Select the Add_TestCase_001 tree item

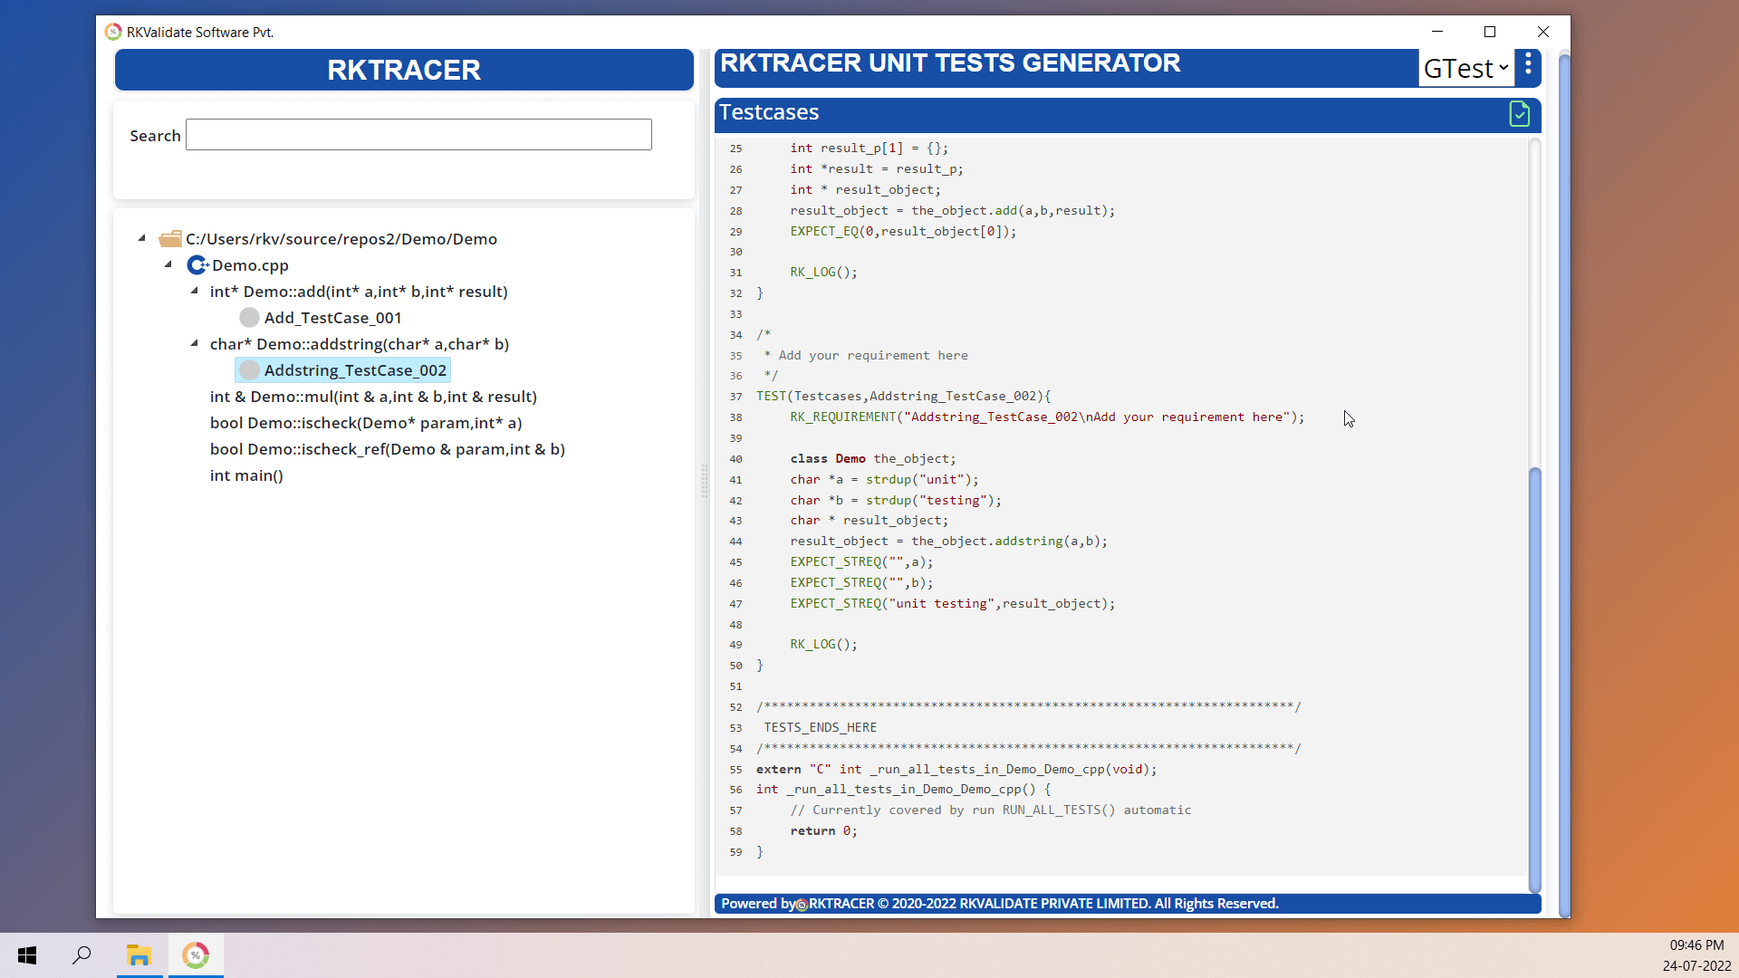pyautogui.click(x=334, y=316)
